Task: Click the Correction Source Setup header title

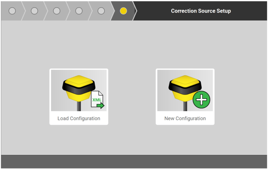Action: 201,11
